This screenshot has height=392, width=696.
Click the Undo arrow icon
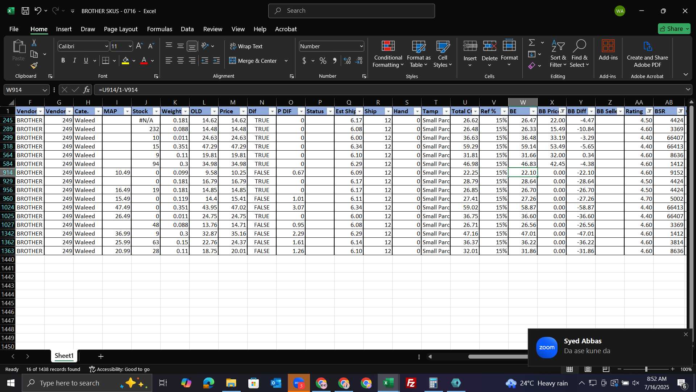38,11
